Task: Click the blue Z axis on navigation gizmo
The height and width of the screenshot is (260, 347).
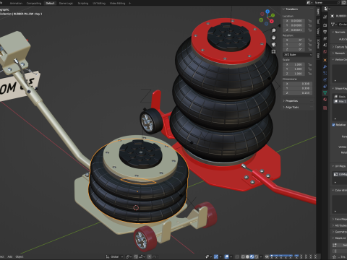Action: click(x=267, y=11)
